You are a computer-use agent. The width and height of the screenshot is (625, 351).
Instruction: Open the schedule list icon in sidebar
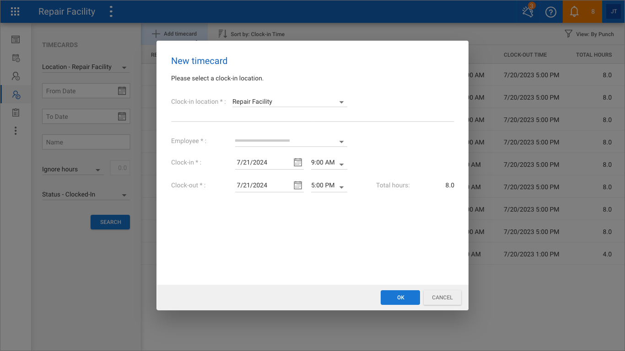coord(16,40)
